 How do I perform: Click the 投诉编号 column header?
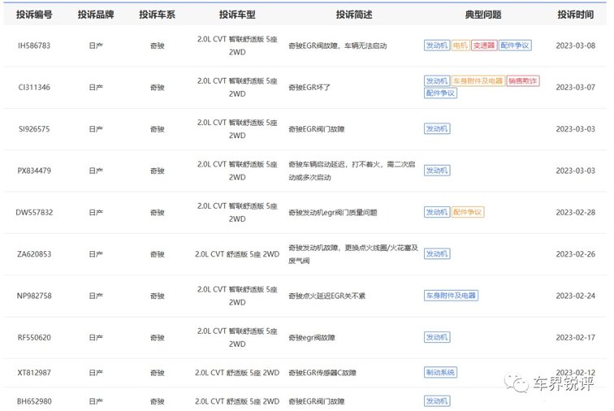34,15
